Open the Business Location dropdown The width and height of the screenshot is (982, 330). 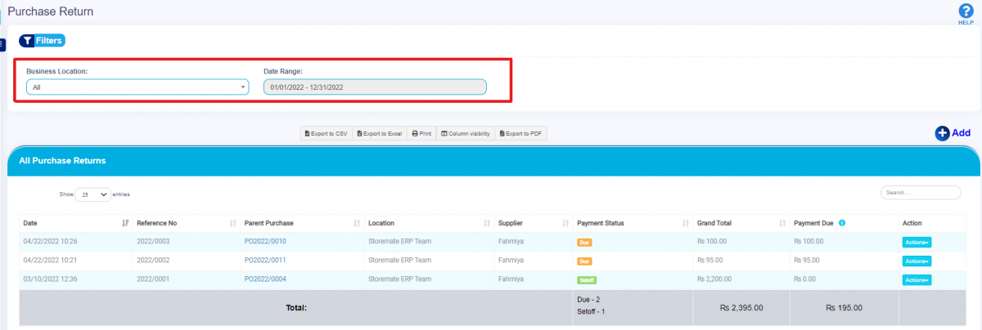pyautogui.click(x=137, y=87)
